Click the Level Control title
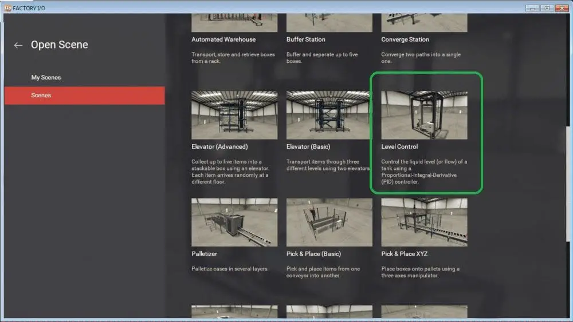573x322 pixels. [x=399, y=146]
